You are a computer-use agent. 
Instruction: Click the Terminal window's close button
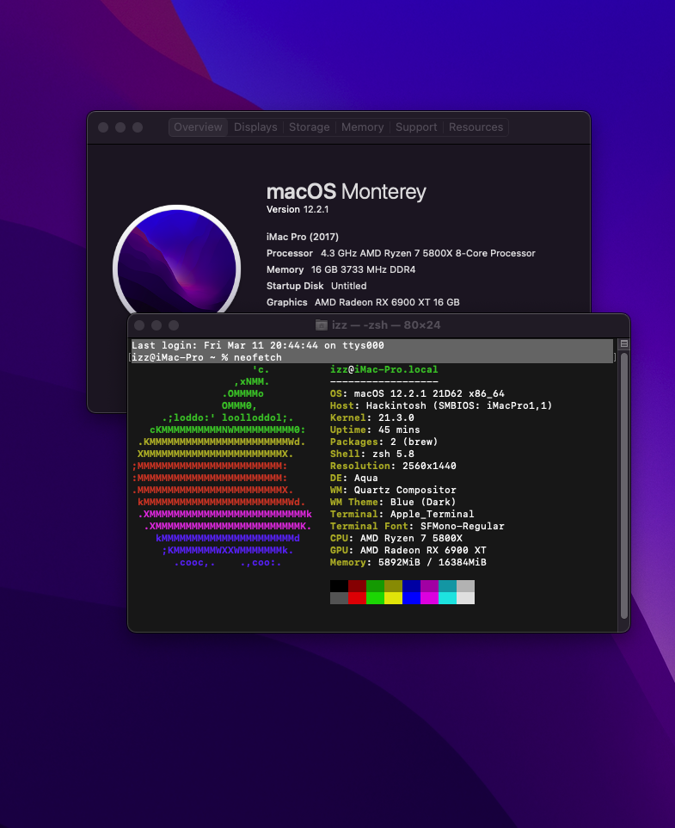[x=139, y=325]
